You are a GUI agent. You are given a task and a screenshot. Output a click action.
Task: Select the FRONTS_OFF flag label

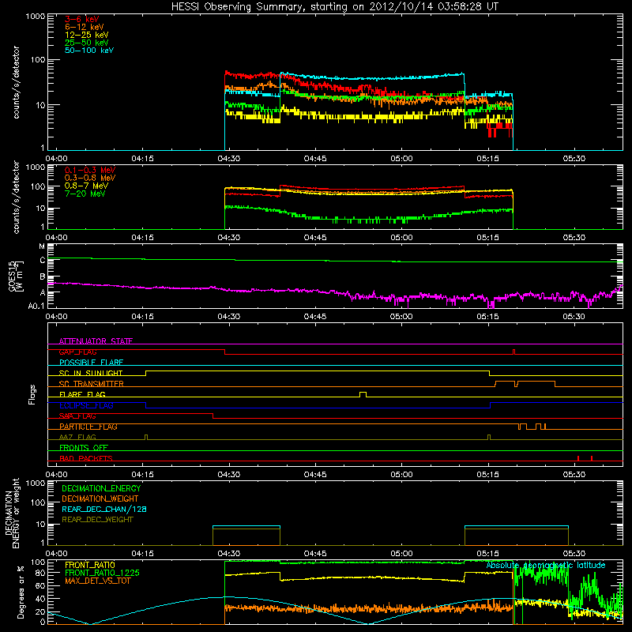click(84, 448)
